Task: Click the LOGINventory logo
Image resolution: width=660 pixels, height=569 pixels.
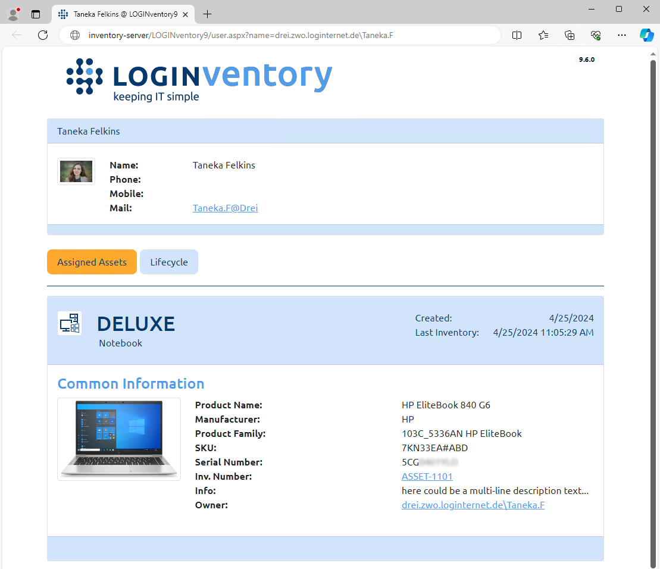Action: (199, 80)
